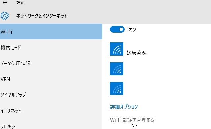Switch to the VPN section
Screen dimensions: 211x129
click(51, 79)
